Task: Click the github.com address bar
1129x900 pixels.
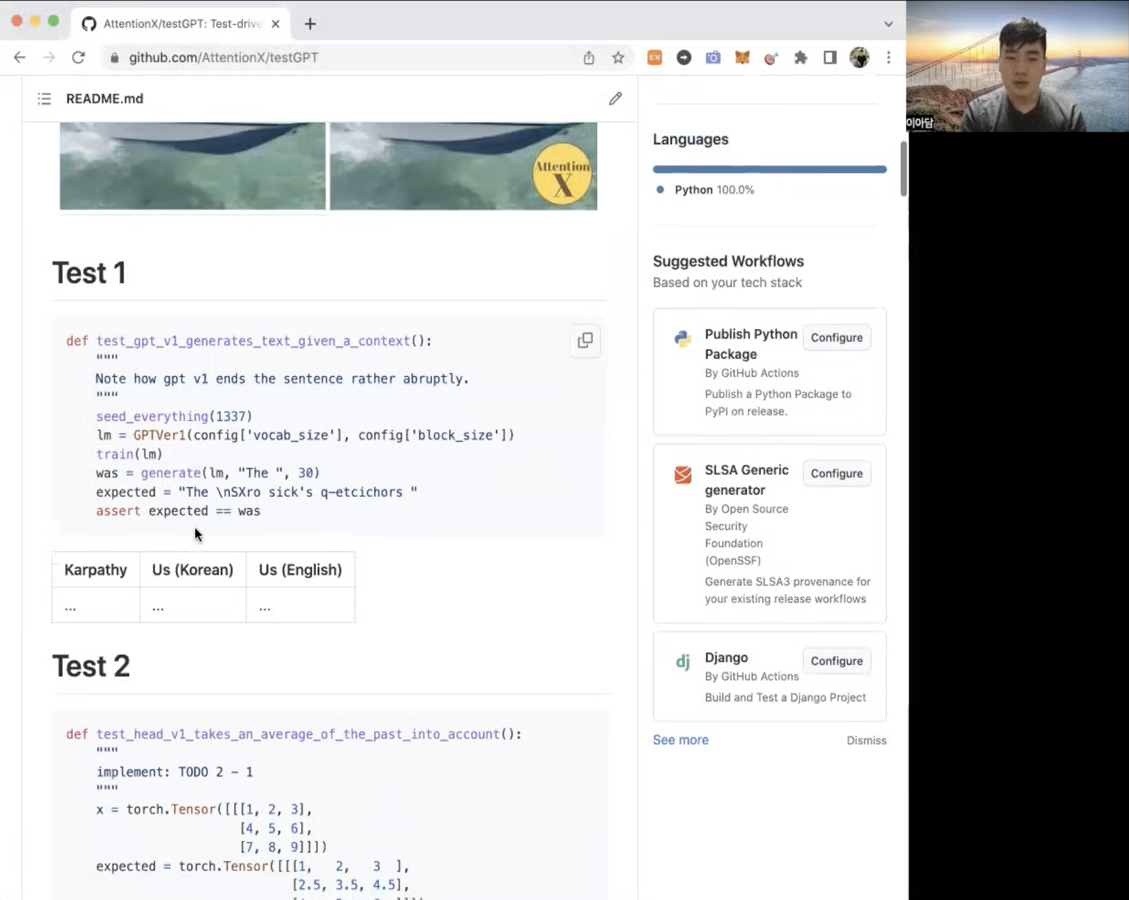Action: point(352,57)
